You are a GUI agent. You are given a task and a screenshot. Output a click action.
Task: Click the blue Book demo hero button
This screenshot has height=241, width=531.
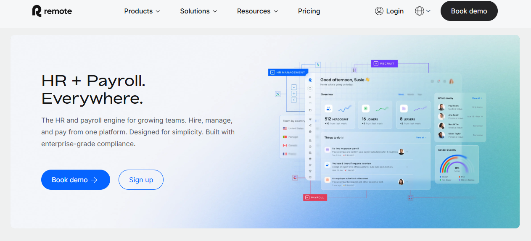pyautogui.click(x=76, y=180)
